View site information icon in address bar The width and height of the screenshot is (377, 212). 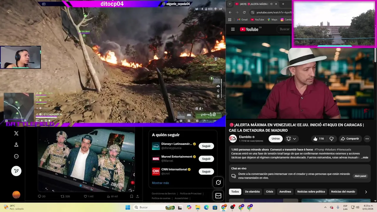pos(252,12)
